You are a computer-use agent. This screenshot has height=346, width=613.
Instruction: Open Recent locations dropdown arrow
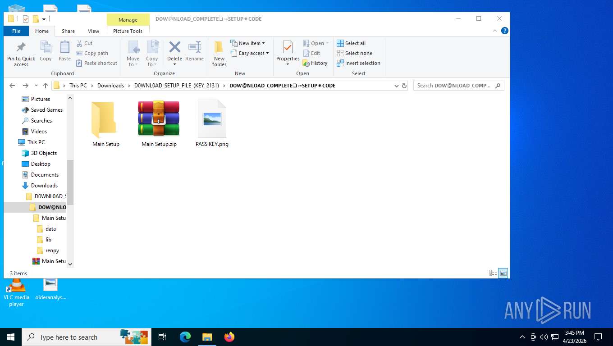(x=36, y=86)
